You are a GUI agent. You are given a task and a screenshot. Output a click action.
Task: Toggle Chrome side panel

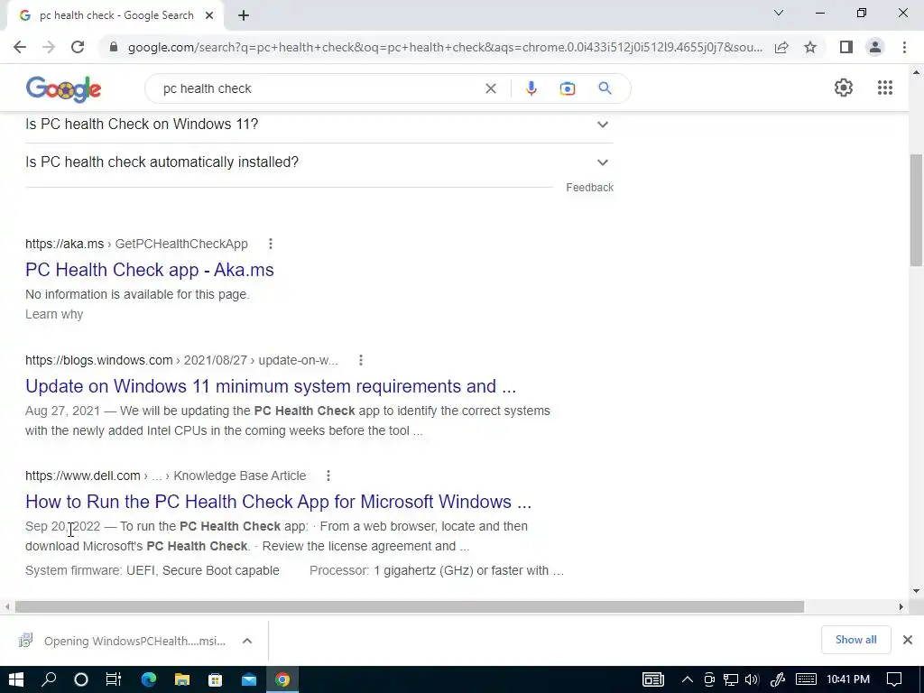pos(846,47)
